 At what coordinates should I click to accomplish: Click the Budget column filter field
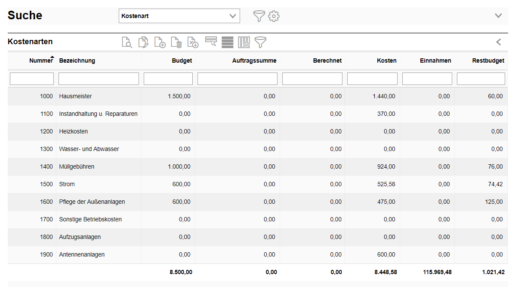click(168, 79)
